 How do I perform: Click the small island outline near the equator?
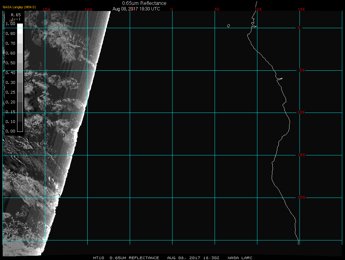[x=228, y=26]
